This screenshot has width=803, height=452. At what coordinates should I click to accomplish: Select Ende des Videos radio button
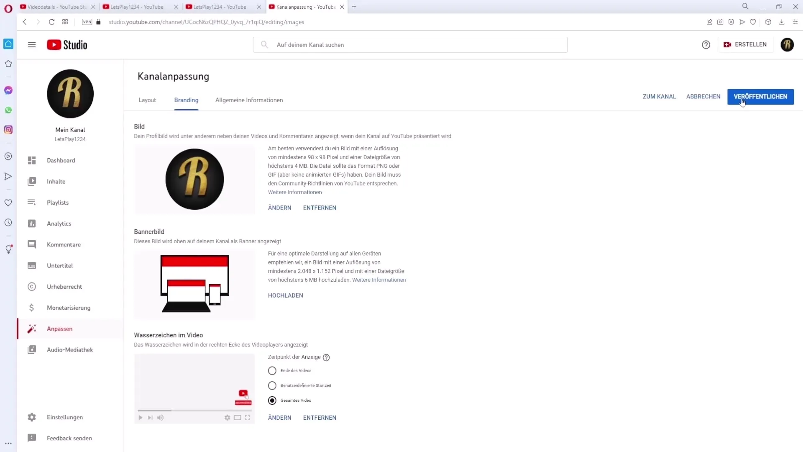coord(272,370)
